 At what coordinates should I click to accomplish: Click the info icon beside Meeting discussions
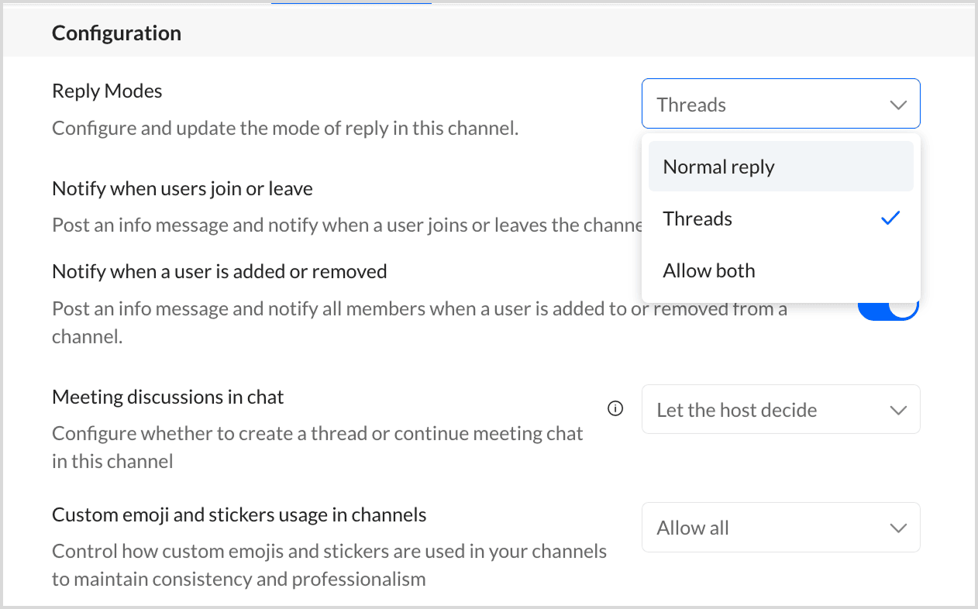pos(615,409)
